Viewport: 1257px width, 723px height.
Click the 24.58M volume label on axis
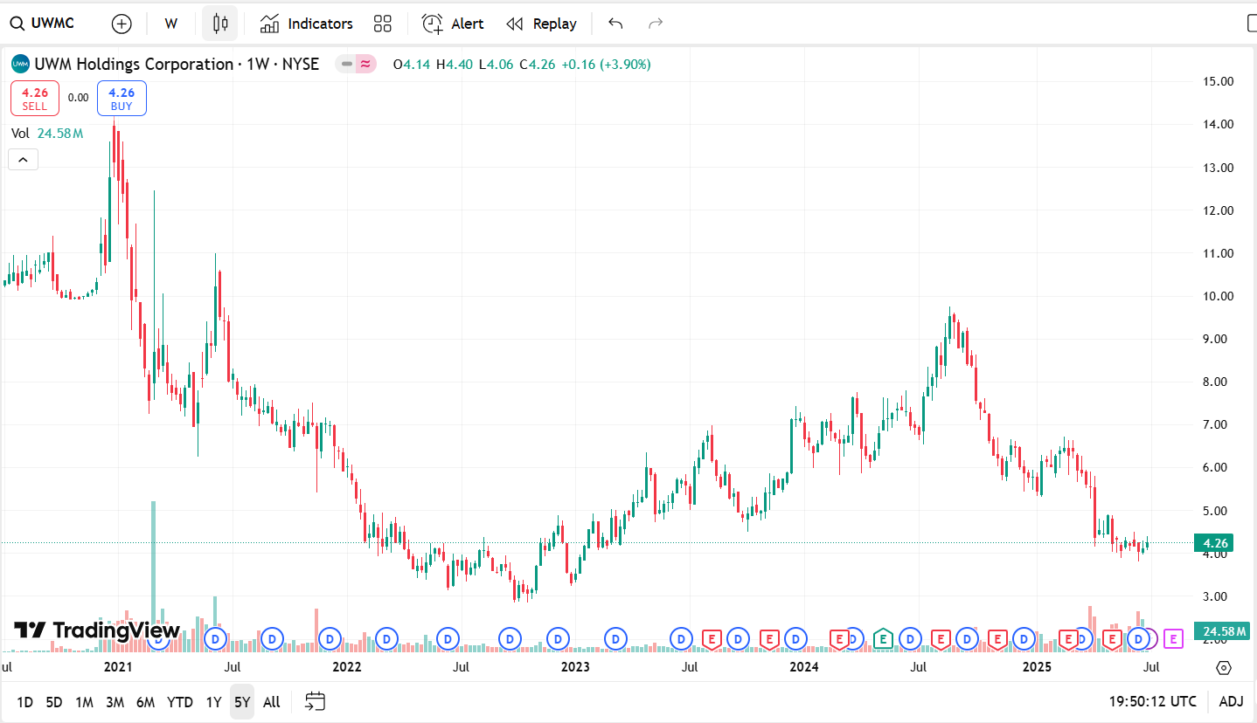(1224, 631)
